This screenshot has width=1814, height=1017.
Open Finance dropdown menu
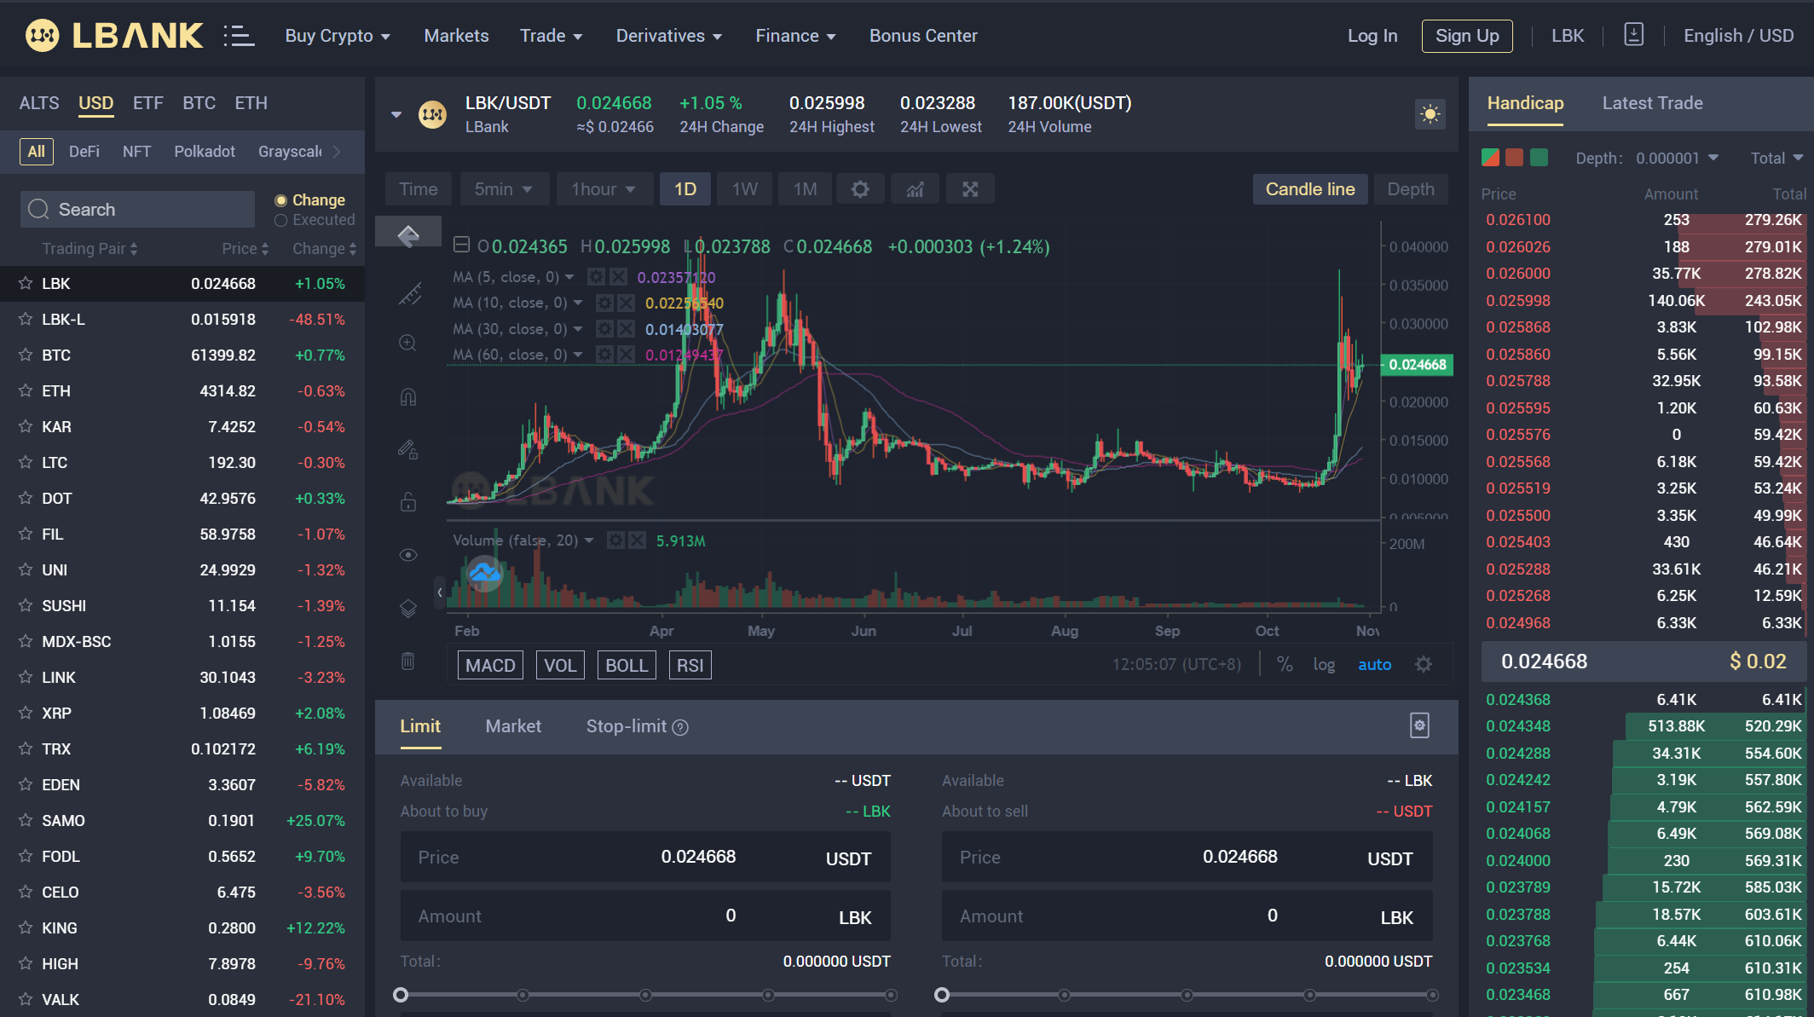795,36
